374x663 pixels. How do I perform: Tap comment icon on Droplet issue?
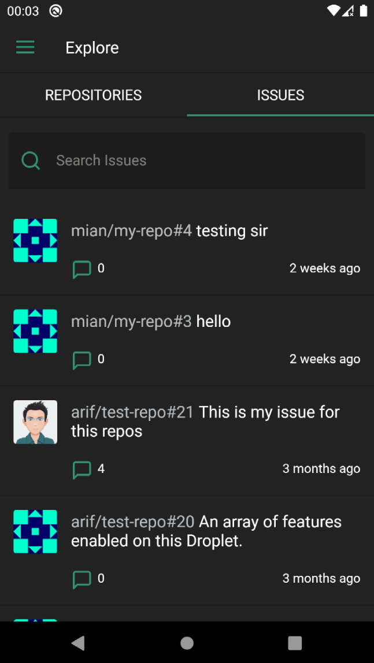click(82, 579)
